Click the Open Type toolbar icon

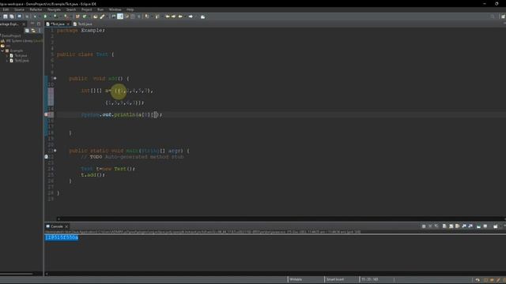coord(95,17)
